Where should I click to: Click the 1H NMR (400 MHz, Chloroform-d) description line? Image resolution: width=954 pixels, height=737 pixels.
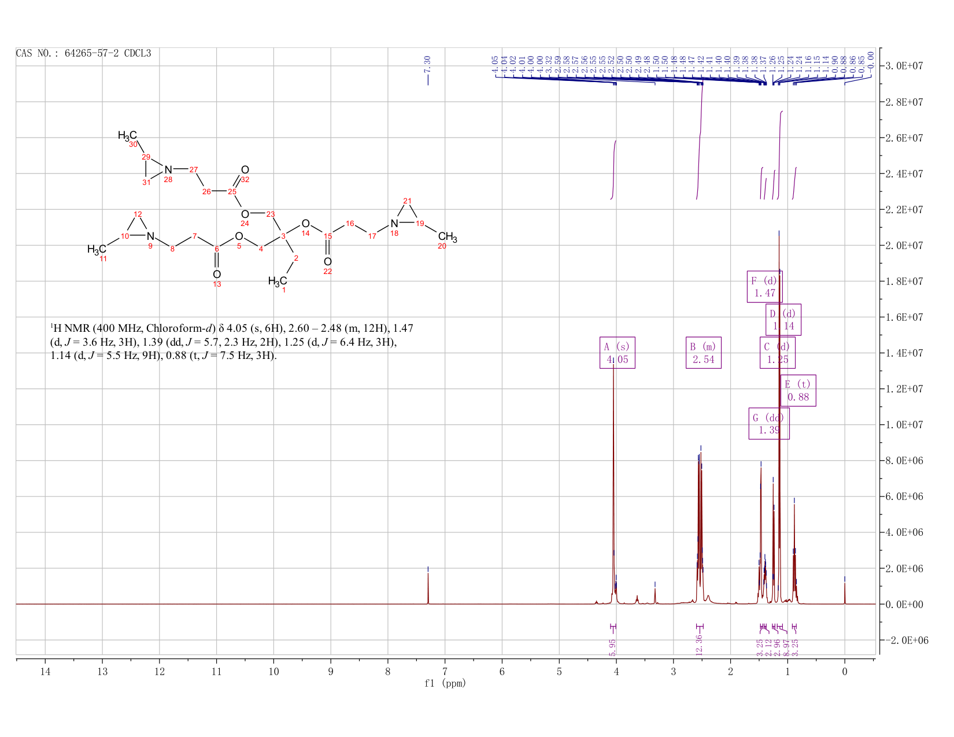pyautogui.click(x=232, y=328)
